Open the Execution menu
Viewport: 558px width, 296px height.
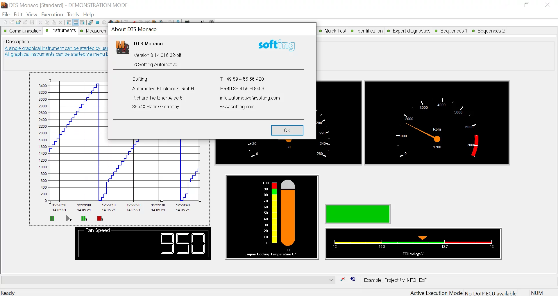point(52,15)
